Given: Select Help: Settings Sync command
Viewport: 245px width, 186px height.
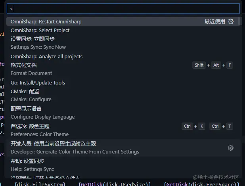Looking at the screenshot, I should (x=123, y=165).
